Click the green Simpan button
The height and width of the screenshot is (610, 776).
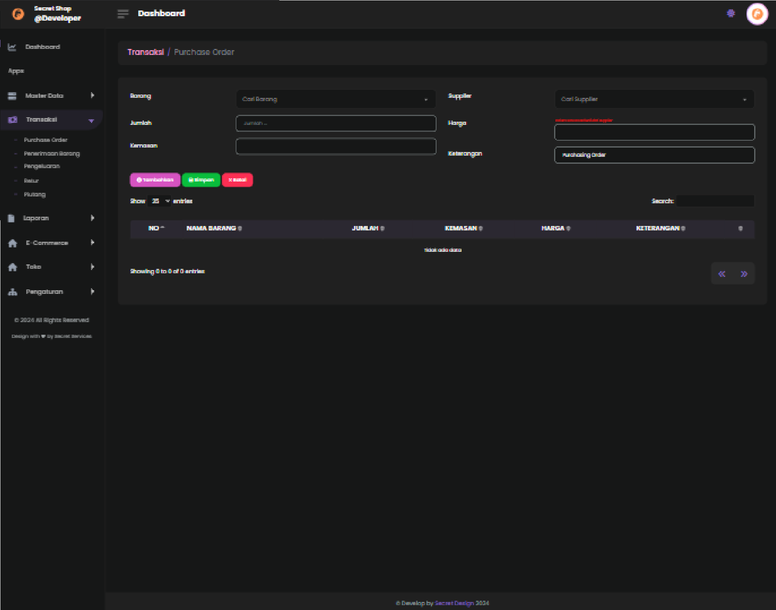[201, 180]
